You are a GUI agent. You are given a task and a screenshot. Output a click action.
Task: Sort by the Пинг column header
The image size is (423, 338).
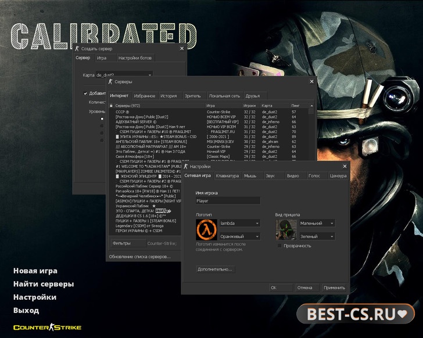pos(299,106)
